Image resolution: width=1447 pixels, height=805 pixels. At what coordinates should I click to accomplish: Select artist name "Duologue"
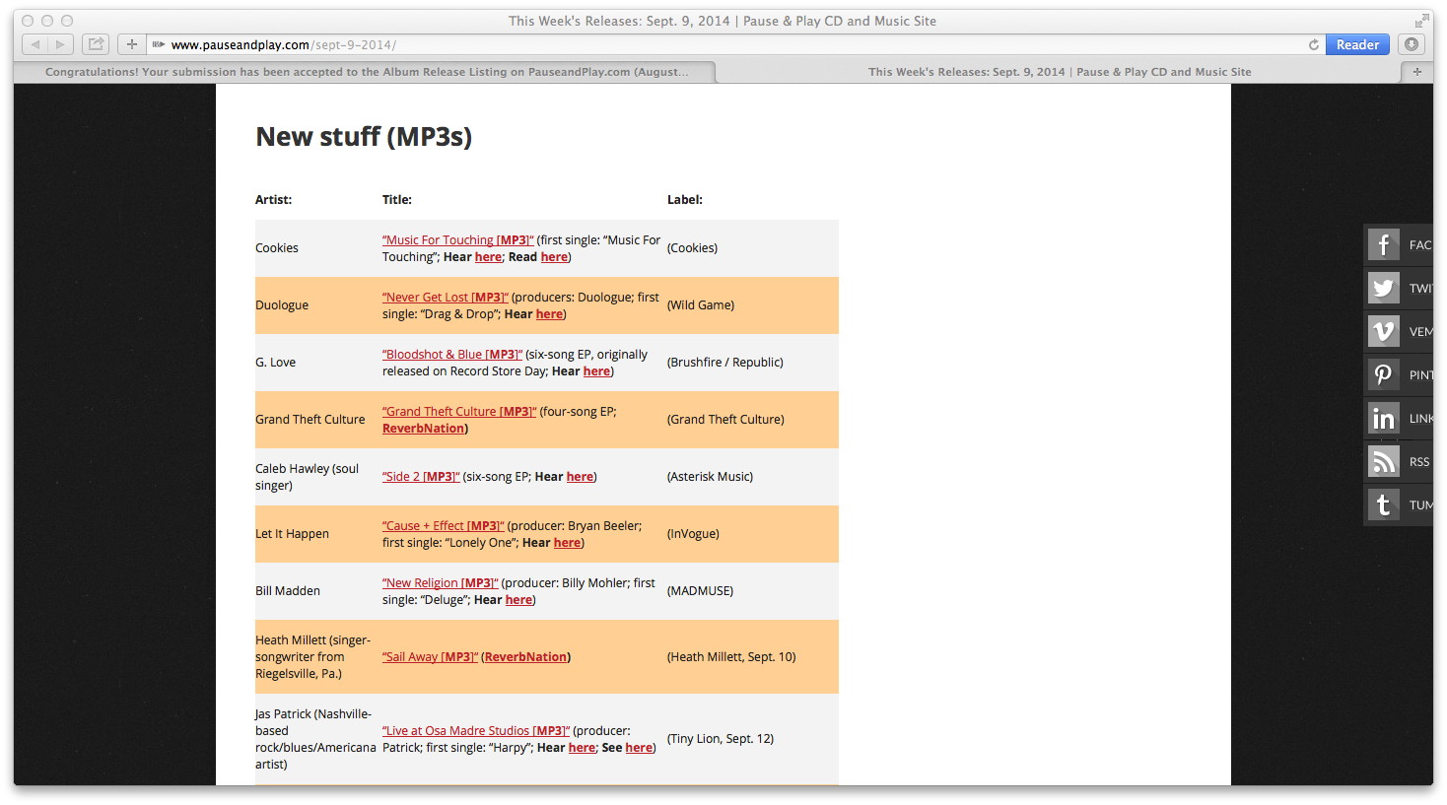(x=282, y=305)
